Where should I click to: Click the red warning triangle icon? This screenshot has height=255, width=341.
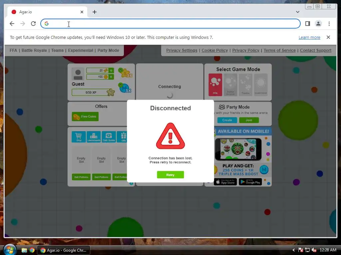click(x=170, y=136)
